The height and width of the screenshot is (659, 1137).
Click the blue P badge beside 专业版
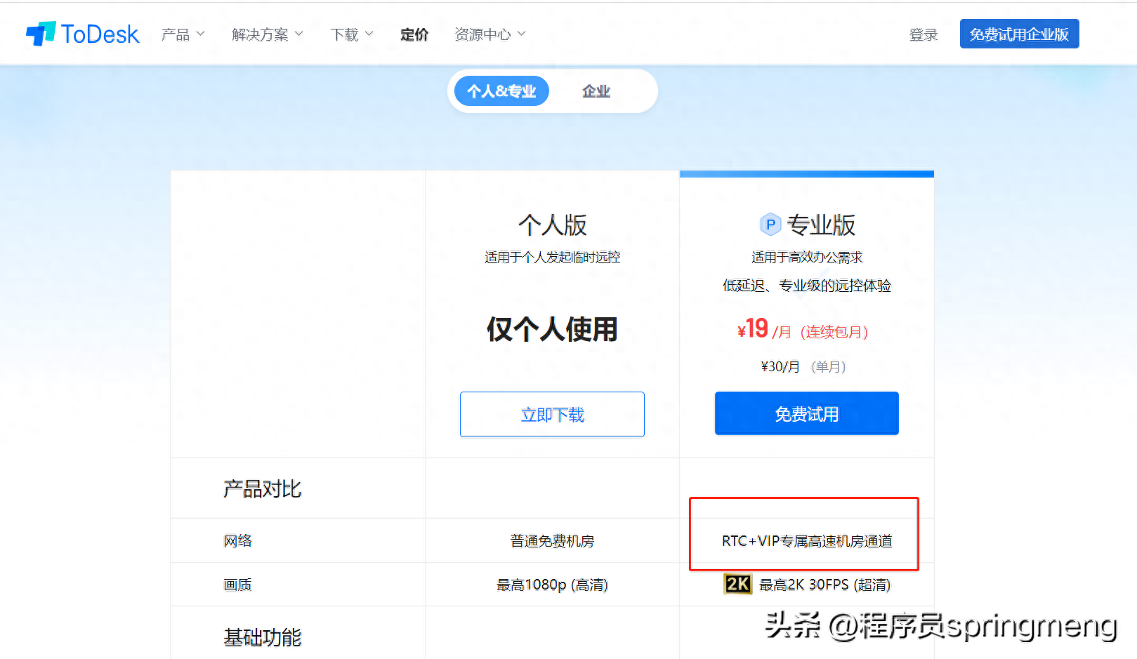tap(770, 225)
